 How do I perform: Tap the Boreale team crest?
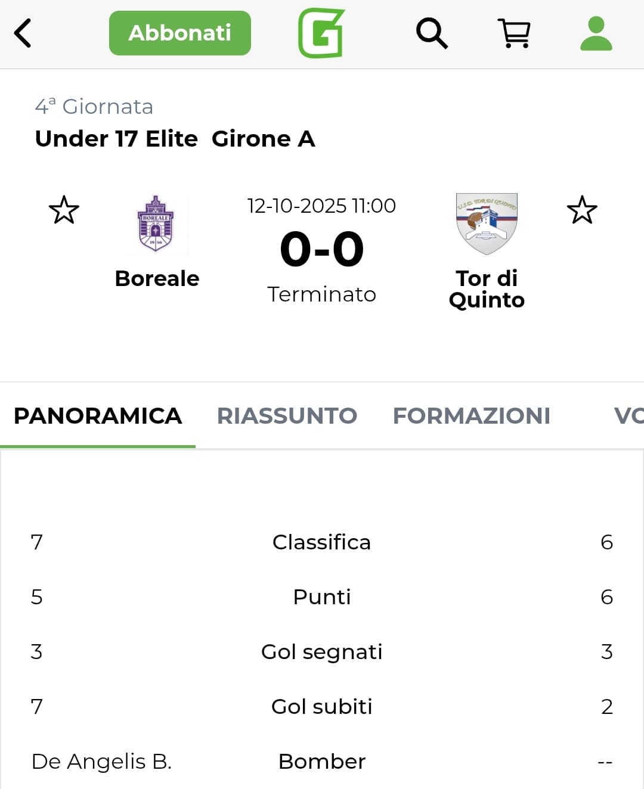point(156,224)
